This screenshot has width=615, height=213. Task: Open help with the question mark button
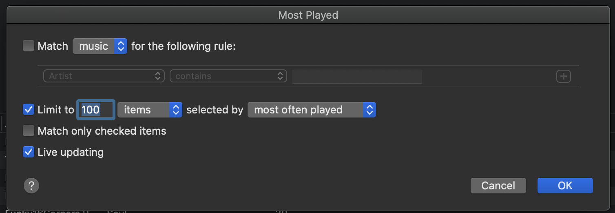pos(31,186)
